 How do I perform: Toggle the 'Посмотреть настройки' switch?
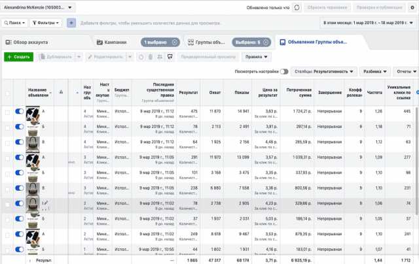pos(284,71)
